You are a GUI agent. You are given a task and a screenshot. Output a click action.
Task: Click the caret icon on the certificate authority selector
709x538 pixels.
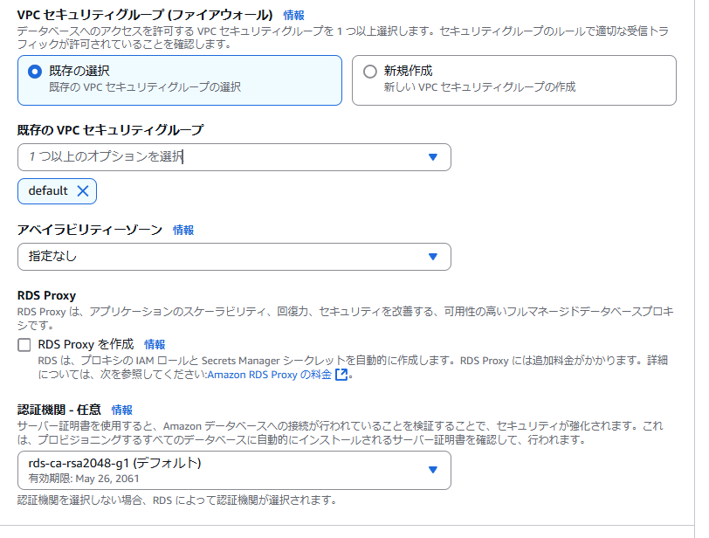click(431, 470)
